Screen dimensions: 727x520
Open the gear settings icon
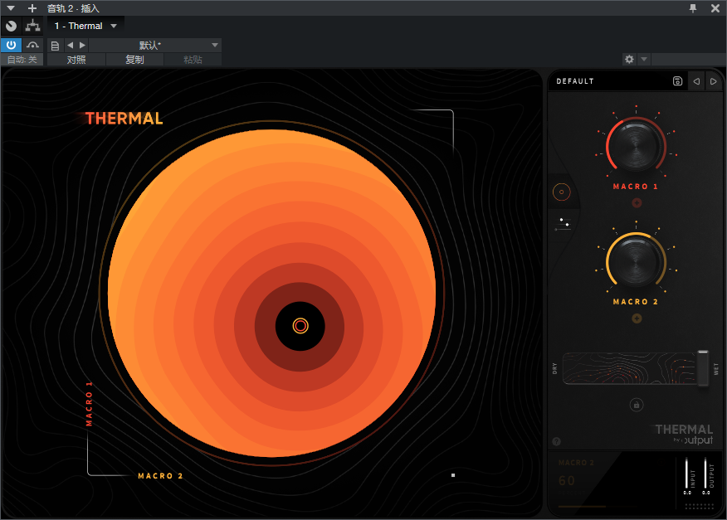[629, 60]
